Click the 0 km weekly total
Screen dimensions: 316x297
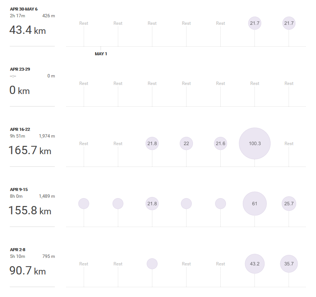[20, 91]
